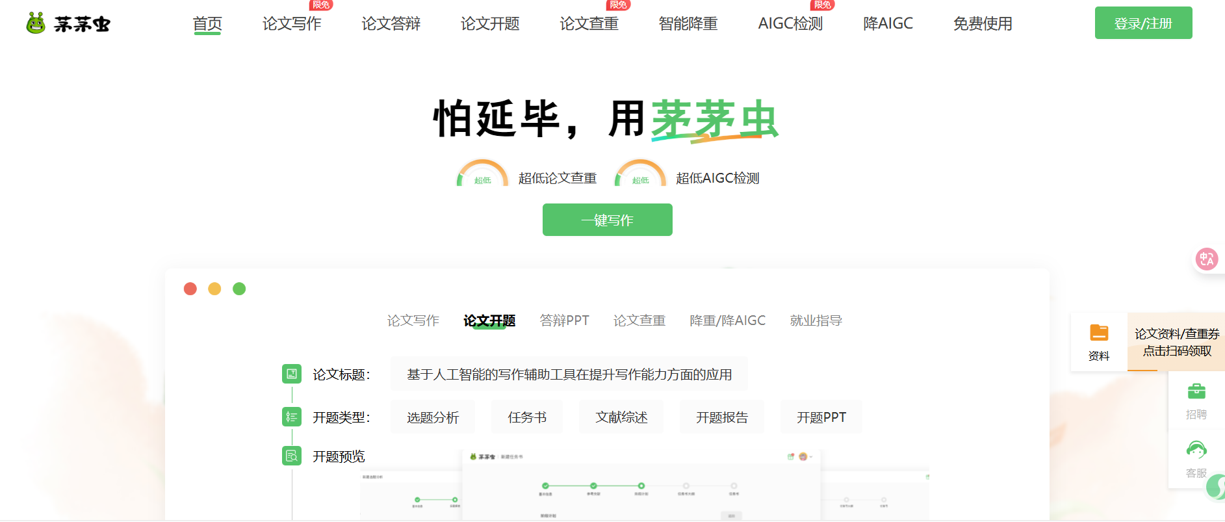This screenshot has height=522, width=1225.
Task: Click the 超低论文查重 text
Action: point(558,178)
